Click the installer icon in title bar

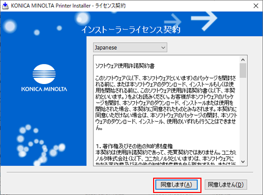5,6
